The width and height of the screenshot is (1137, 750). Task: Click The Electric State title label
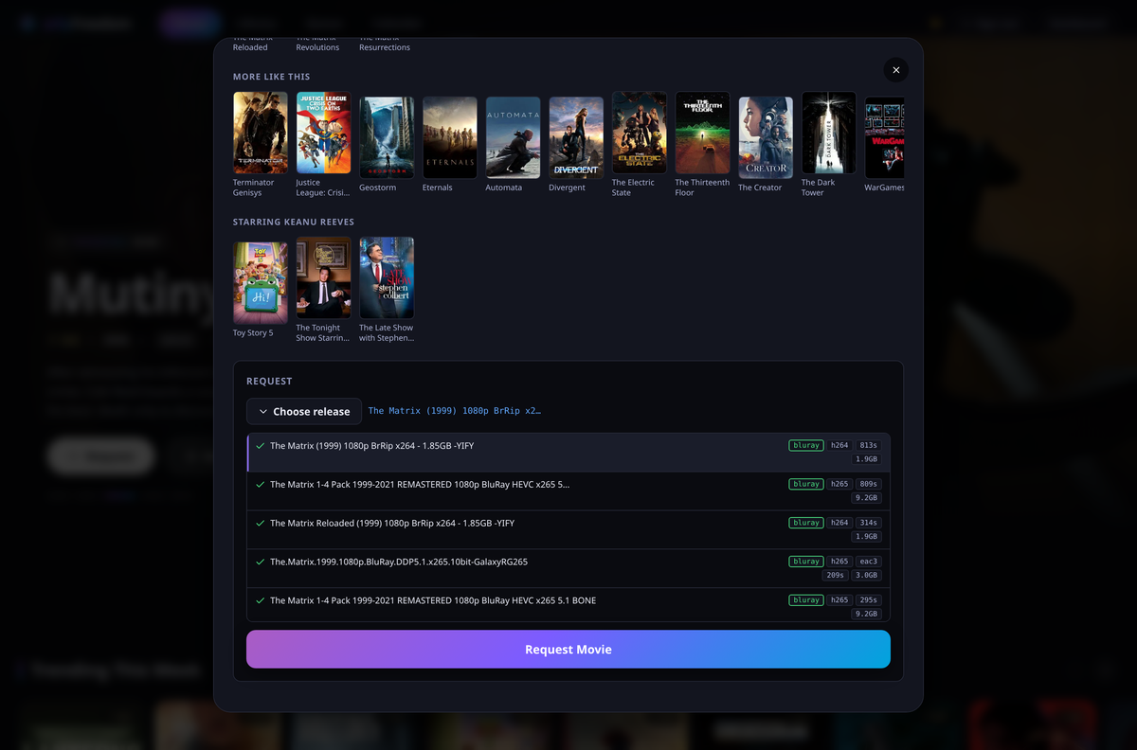633,187
